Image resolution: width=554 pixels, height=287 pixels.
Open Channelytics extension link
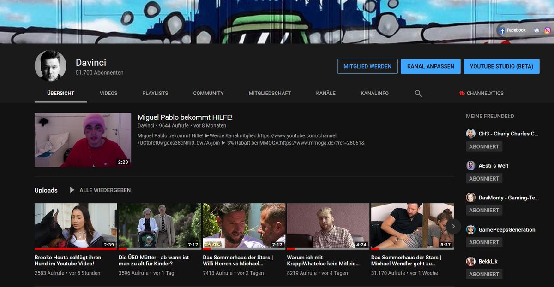[x=481, y=93]
